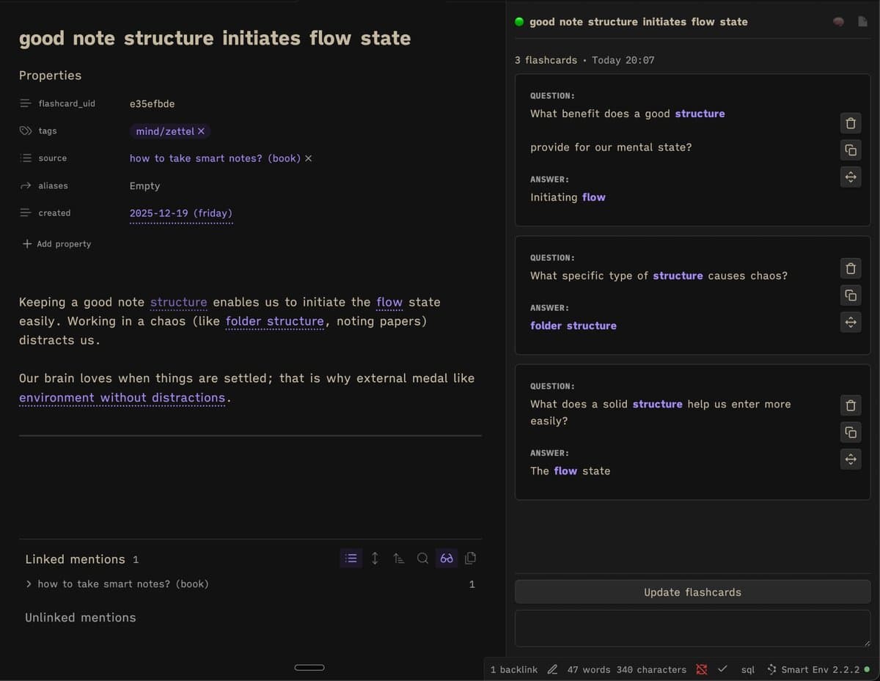Expand Unlinked mentions section
Viewport: 880px width, 681px height.
pos(81,617)
